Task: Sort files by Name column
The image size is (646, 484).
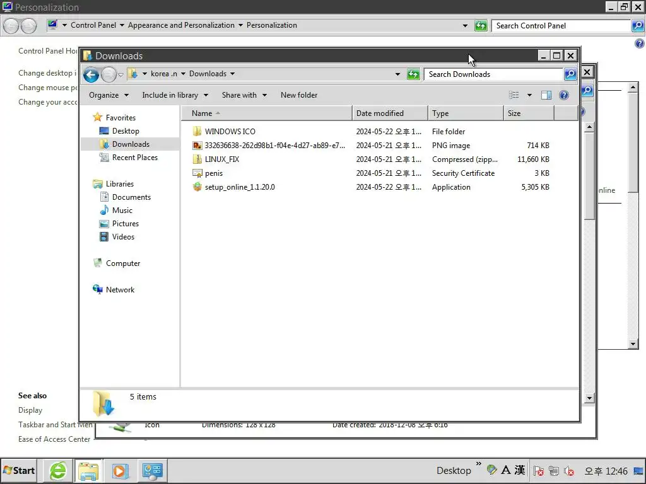Action: [x=267, y=113]
